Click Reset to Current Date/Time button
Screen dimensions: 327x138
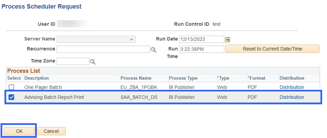tap(272, 49)
